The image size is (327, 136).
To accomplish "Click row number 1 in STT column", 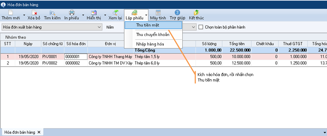I will 8,56.
